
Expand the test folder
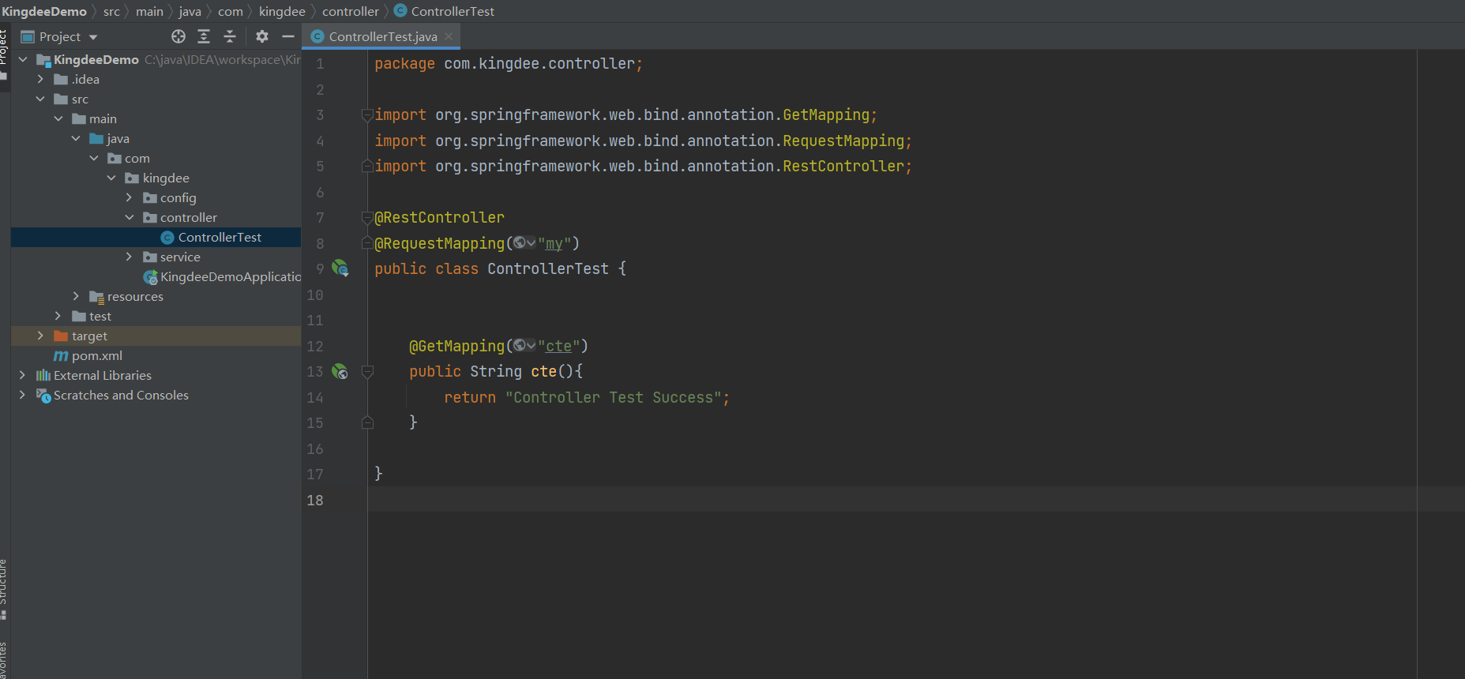[x=58, y=316]
